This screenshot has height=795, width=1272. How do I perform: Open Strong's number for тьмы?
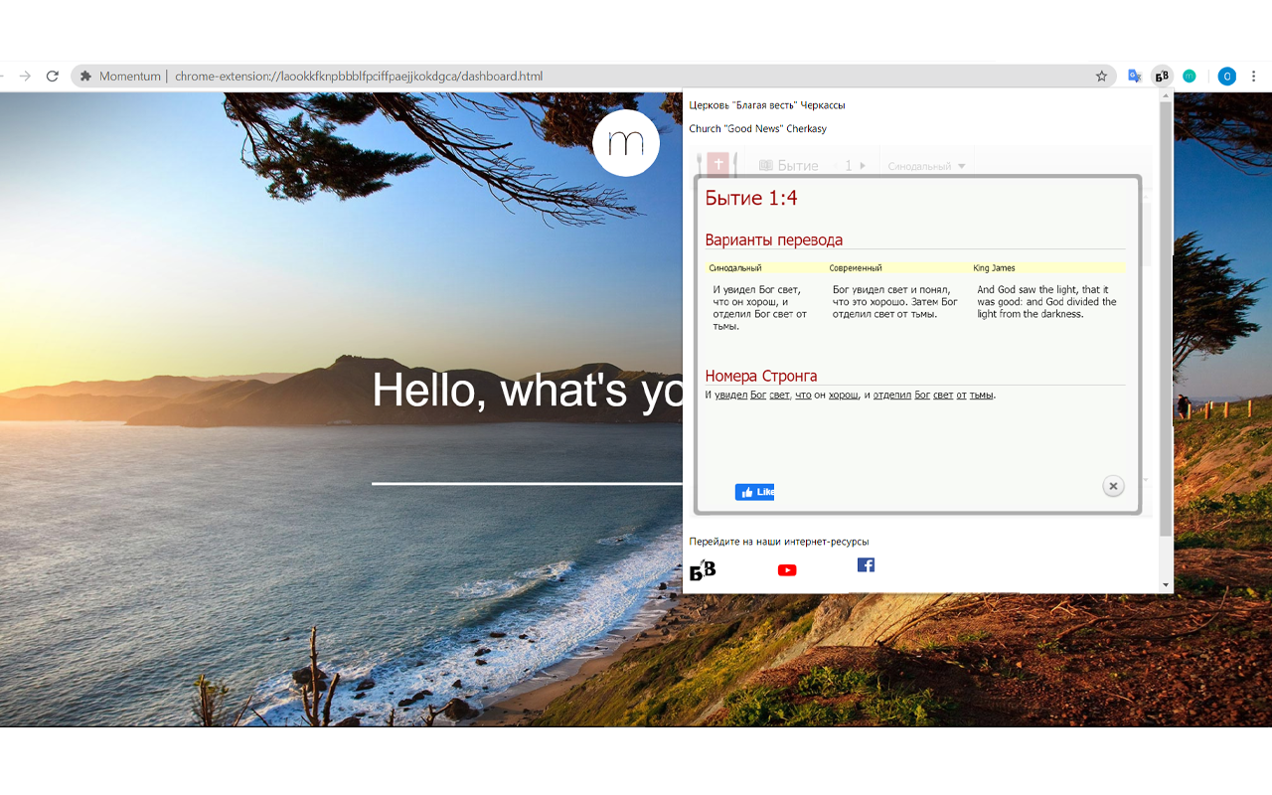(981, 395)
